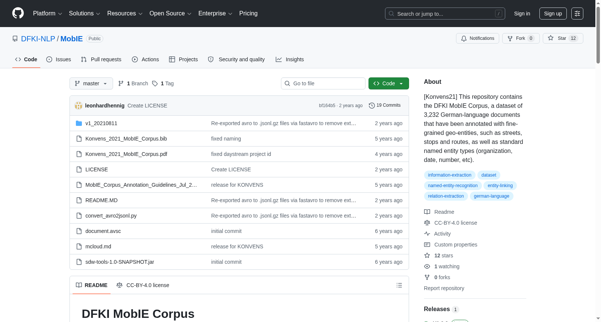This screenshot has width=601, height=322.
Task: Expand the Enterprise menu
Action: [x=215, y=14]
